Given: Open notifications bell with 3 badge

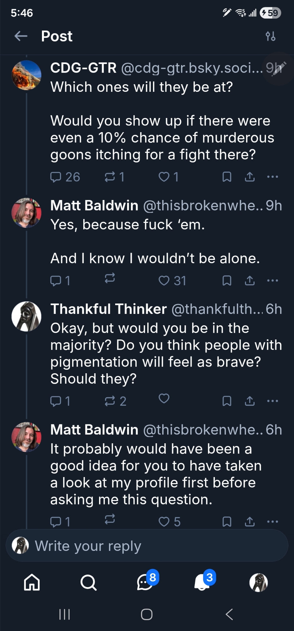Looking at the screenshot, I should (203, 582).
